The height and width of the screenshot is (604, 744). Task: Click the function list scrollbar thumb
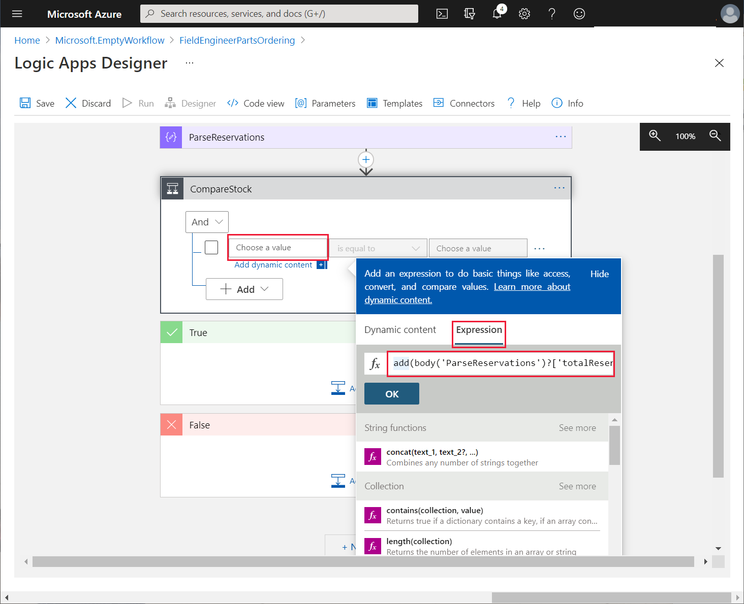pos(614,445)
